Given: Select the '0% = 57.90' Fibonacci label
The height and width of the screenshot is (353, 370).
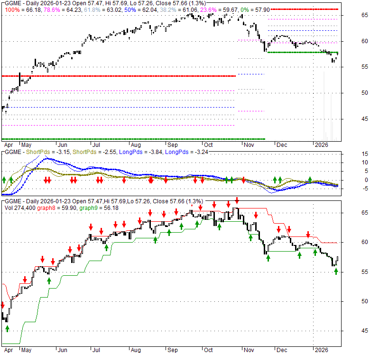Looking at the screenshot, I should (255, 10).
